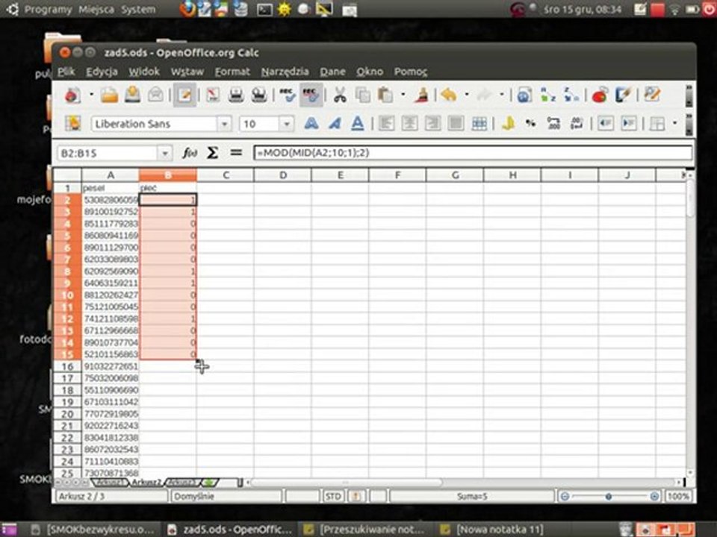Toggle Underline formatting
Viewport: 717px width, 537px height.
point(358,123)
